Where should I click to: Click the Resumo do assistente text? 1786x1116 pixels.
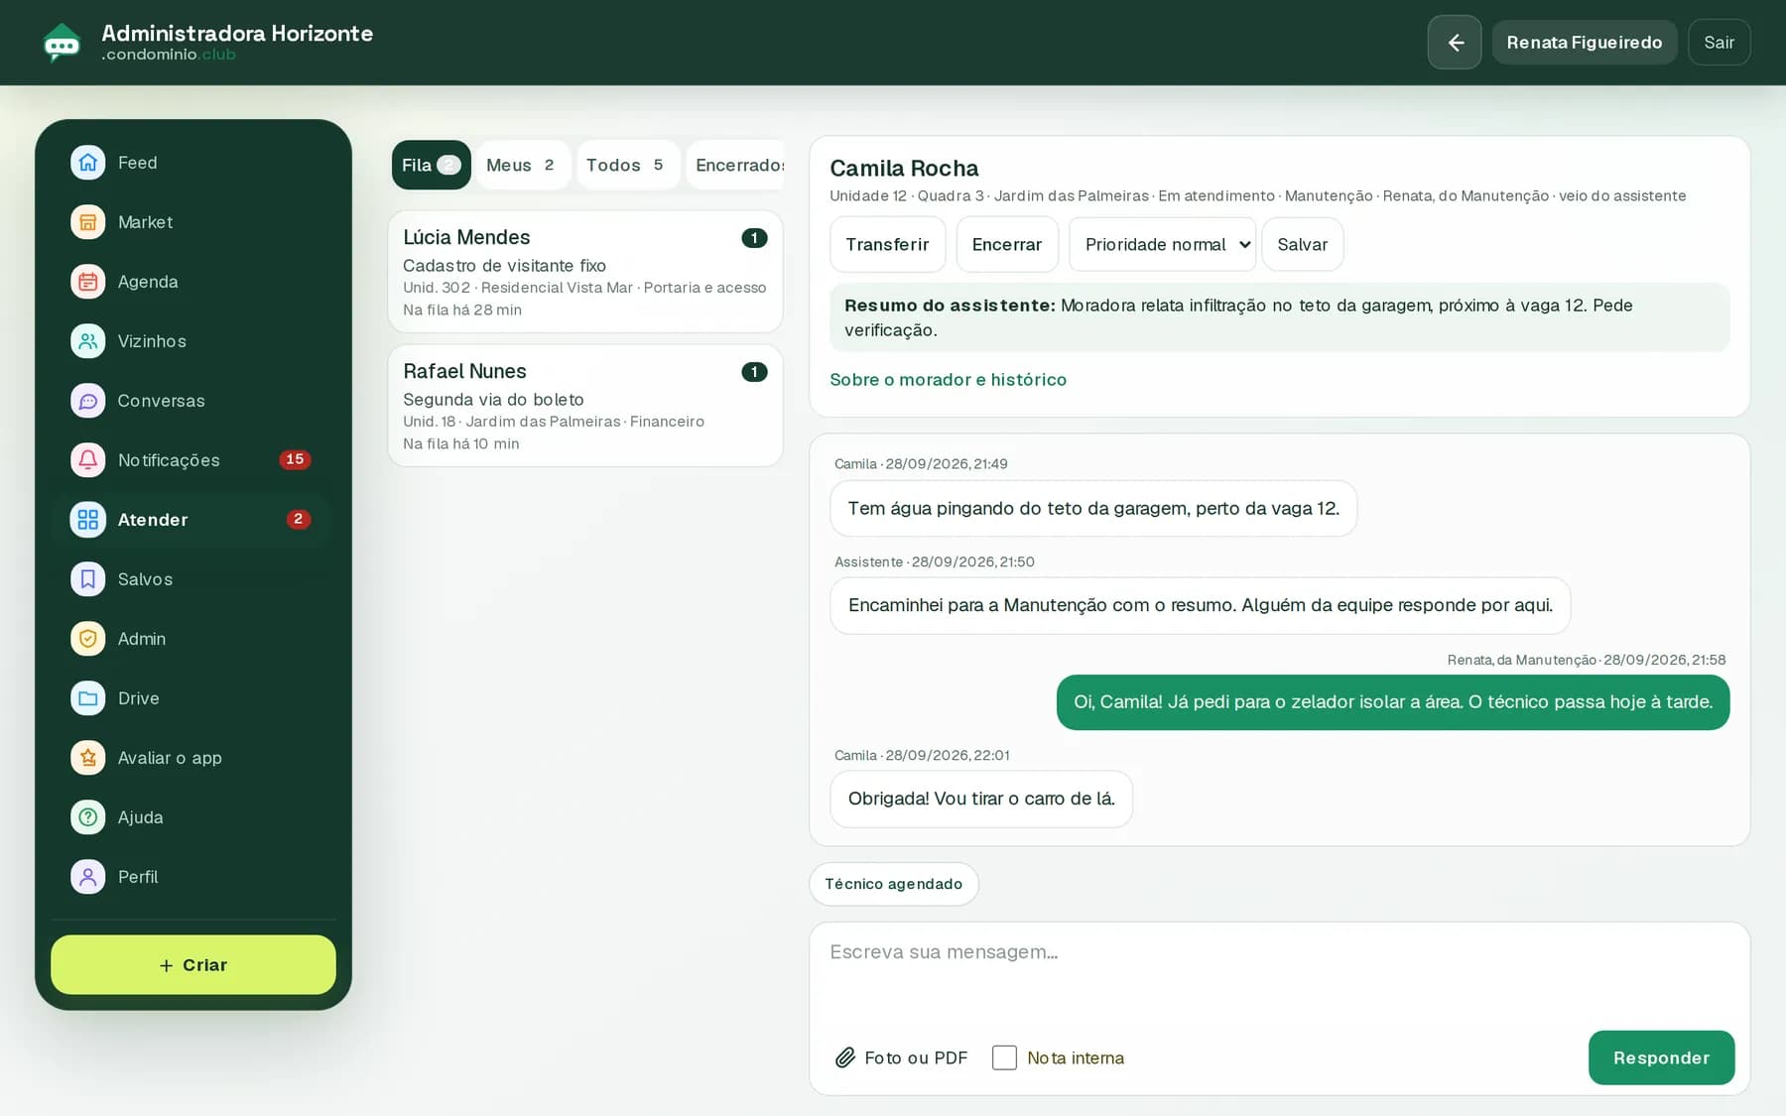(x=1279, y=317)
